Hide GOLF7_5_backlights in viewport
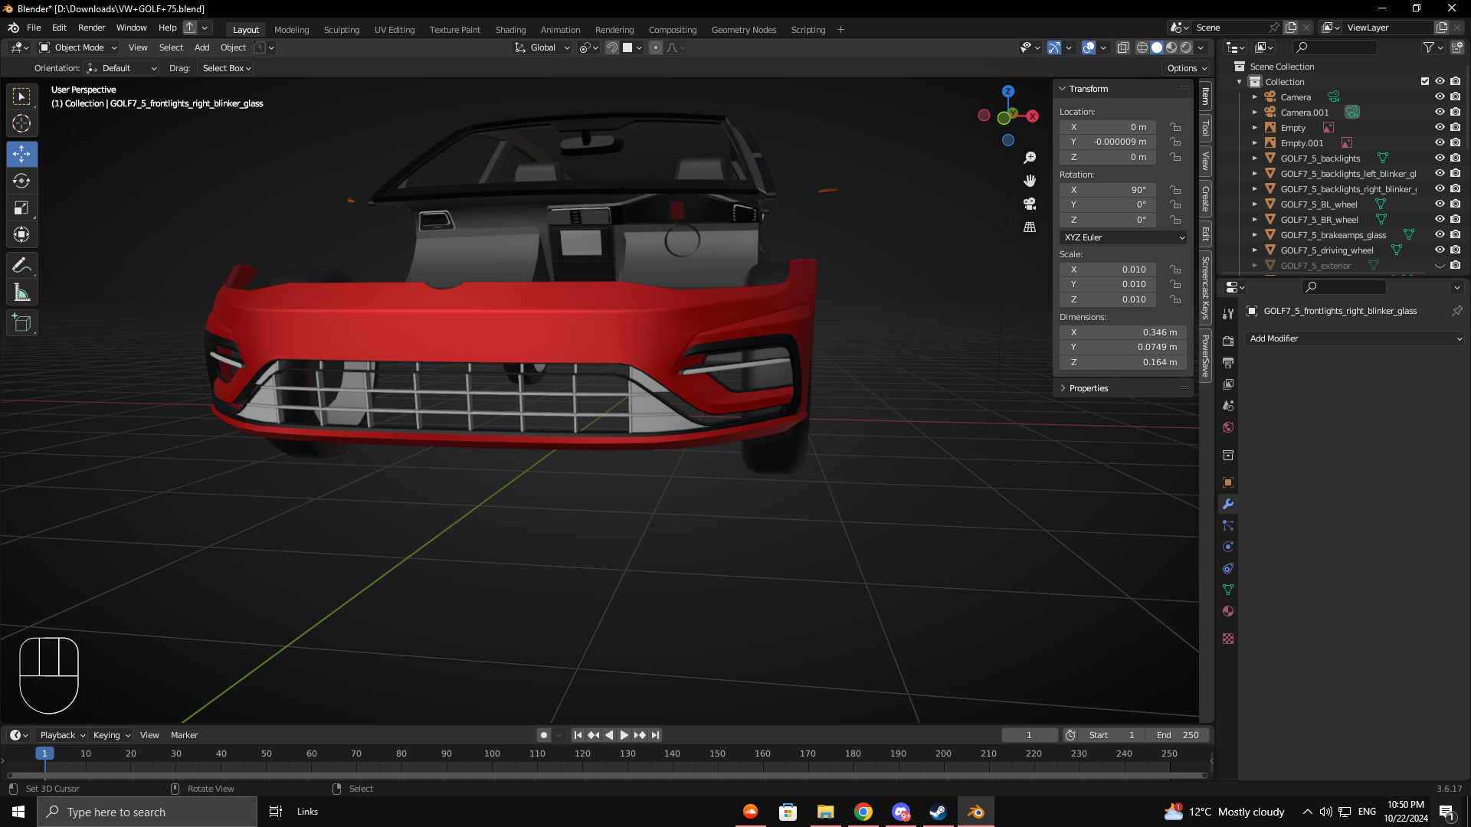The height and width of the screenshot is (827, 1471). coord(1440,159)
